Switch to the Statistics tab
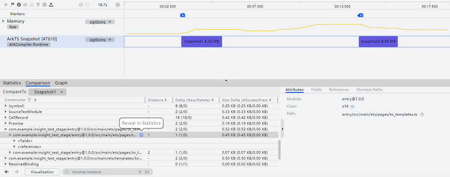The height and width of the screenshot is (177, 450). tap(12, 83)
